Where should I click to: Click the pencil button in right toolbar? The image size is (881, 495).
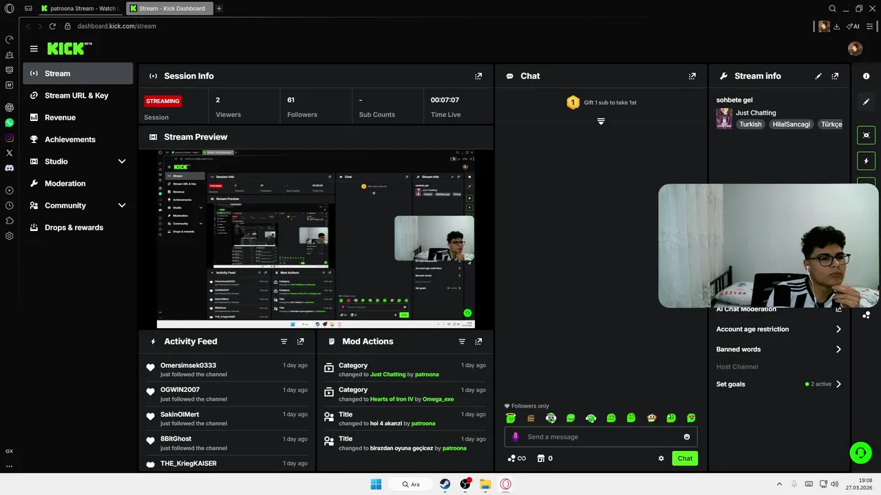867,102
